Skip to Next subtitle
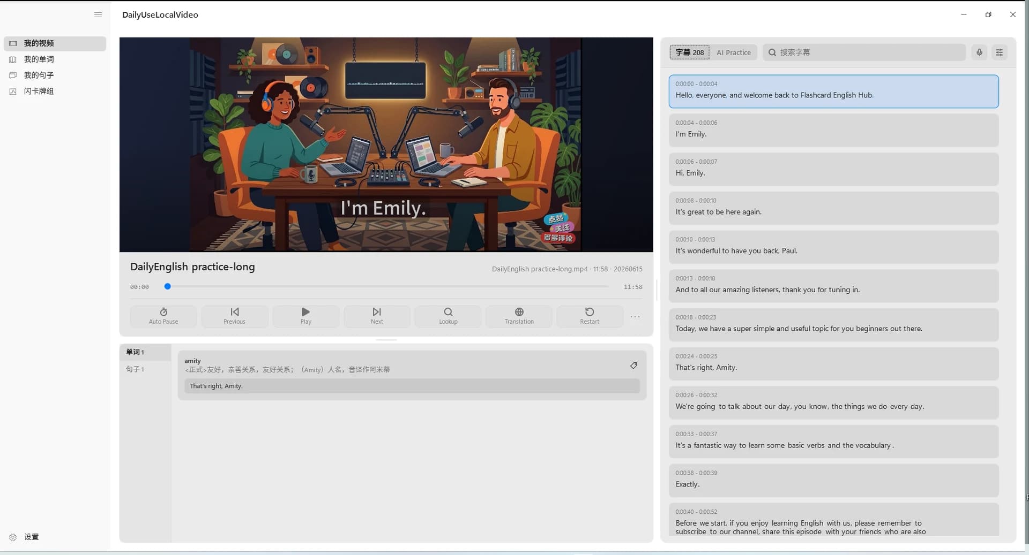Screen dimensions: 1029x555 pyautogui.click(x=377, y=316)
